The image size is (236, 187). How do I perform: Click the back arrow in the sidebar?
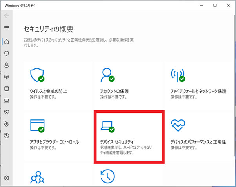[7, 16]
